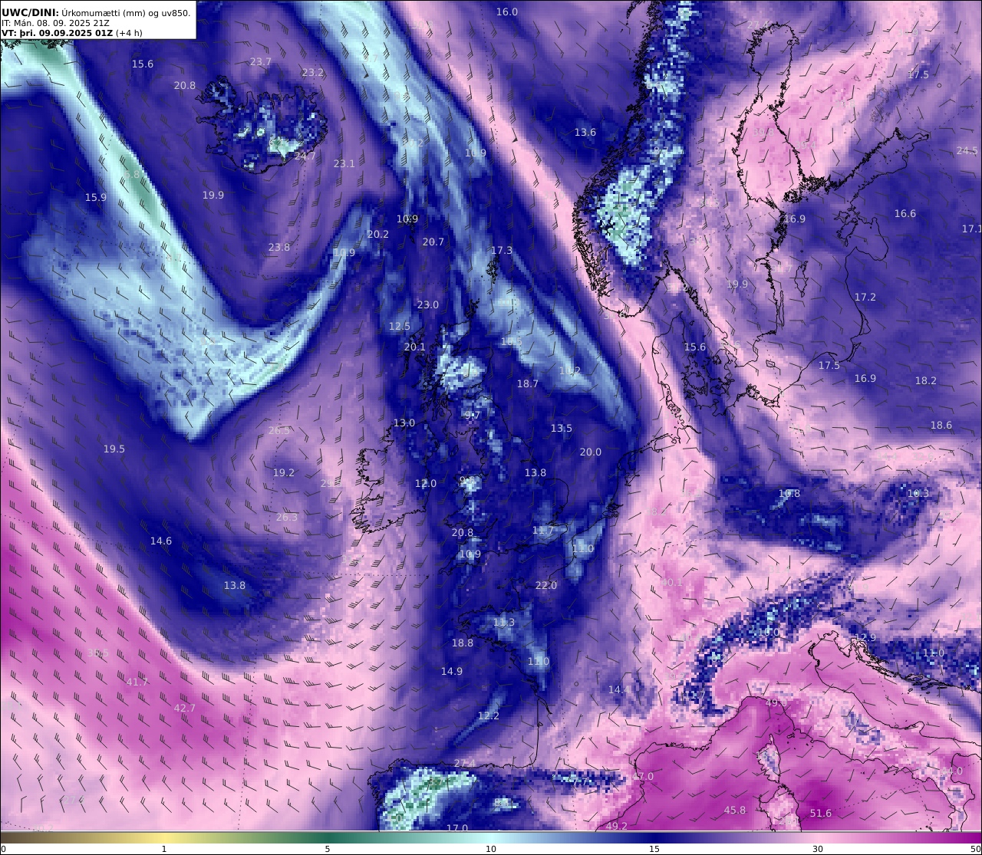Select the 13.6 value off Norway
Viewport: 982px width, 855px height.
[585, 132]
